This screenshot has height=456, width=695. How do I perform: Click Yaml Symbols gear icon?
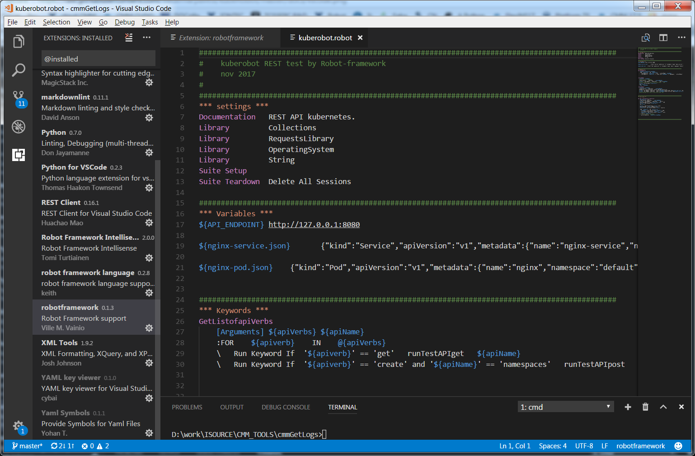point(149,433)
